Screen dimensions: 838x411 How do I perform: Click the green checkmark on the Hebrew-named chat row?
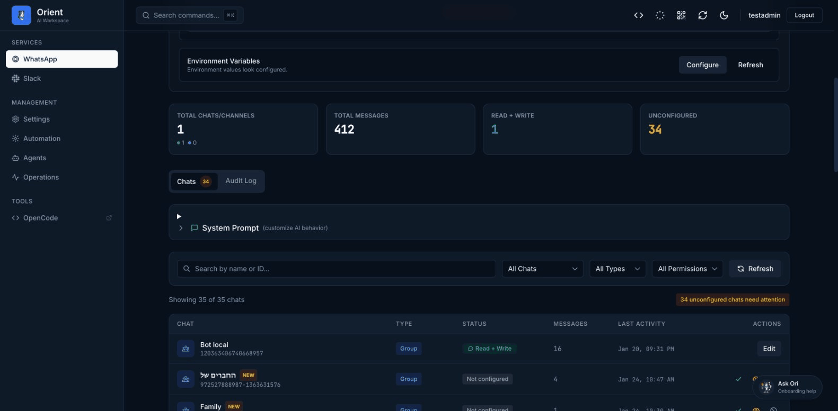[x=738, y=379]
